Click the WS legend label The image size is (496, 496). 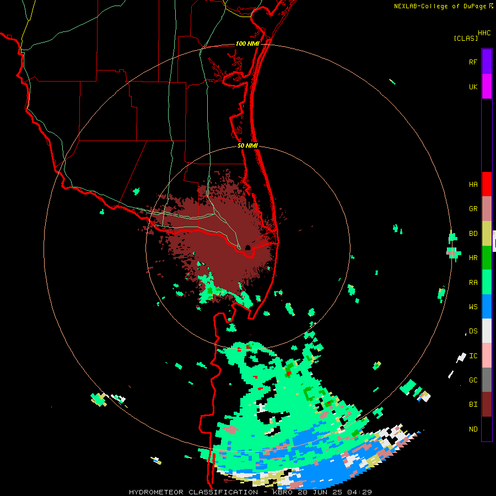coord(473,307)
